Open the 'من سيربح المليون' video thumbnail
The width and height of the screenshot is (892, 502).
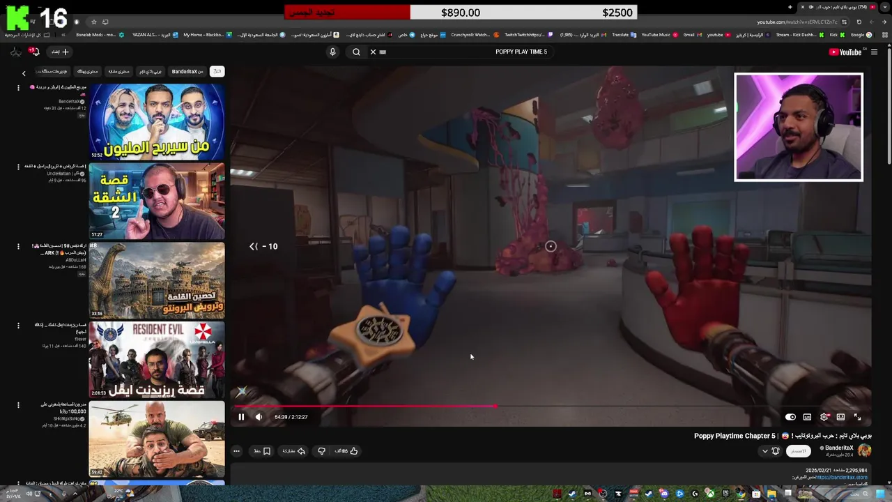(x=157, y=122)
